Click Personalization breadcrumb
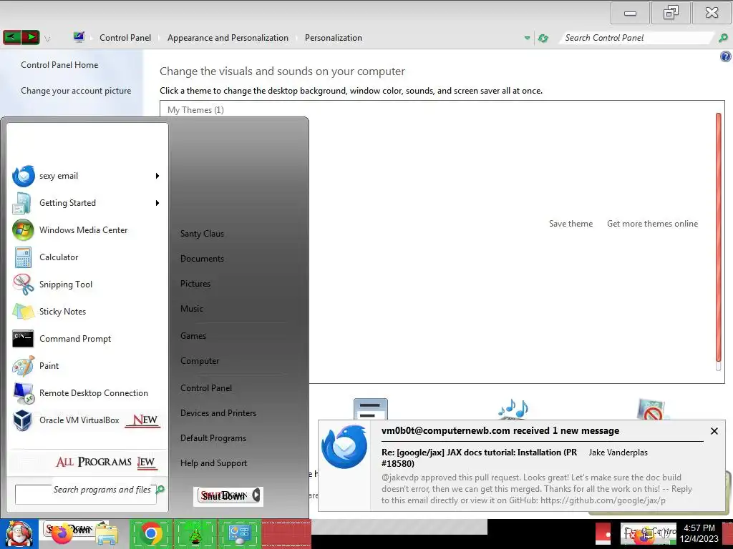 334,38
